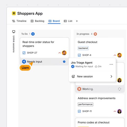Open issue key SHOP-27
127x127 pixels.
click(x=32, y=53)
